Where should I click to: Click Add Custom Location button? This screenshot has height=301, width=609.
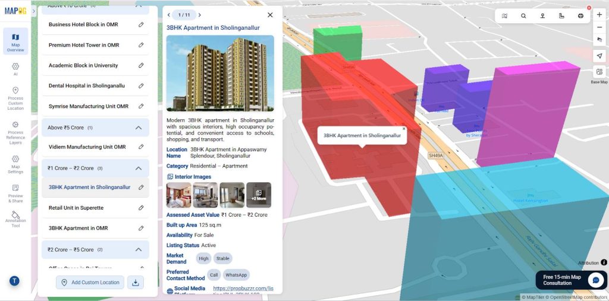[x=90, y=283]
